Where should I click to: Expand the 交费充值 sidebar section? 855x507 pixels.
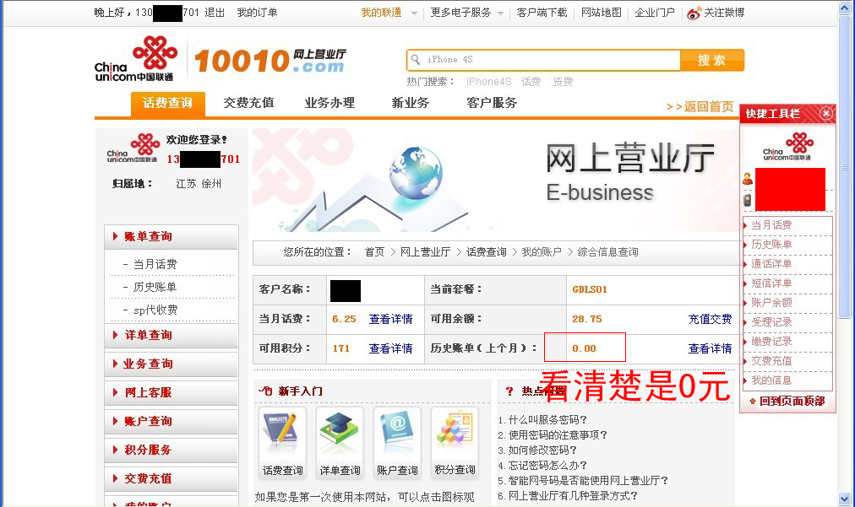[x=172, y=478]
